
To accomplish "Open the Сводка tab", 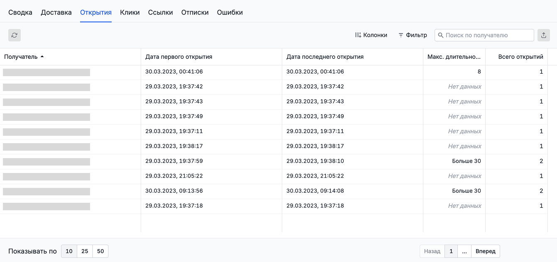I will tap(20, 12).
